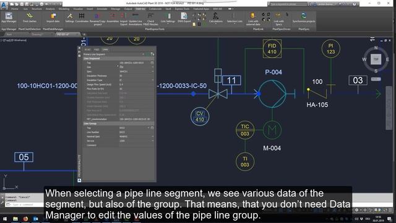
Task: Click the DWG Export tool
Action: pos(184,18)
